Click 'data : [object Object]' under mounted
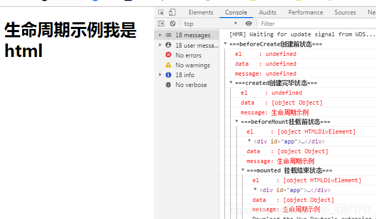The image size is (376, 219). pos(293,200)
